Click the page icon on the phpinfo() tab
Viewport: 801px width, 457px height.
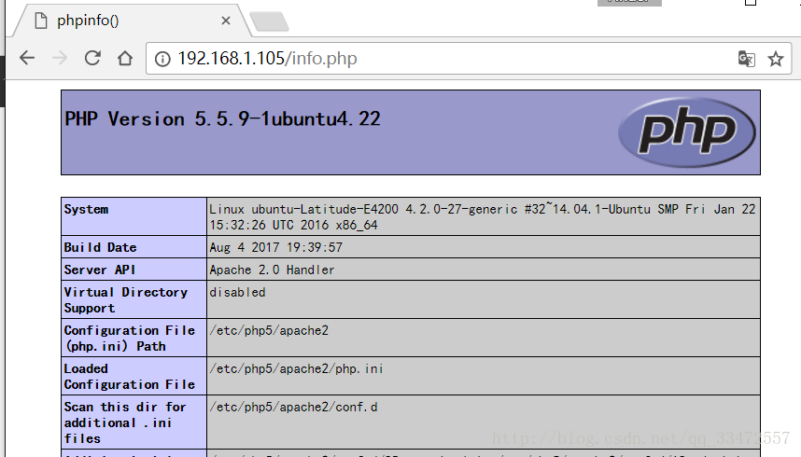[x=41, y=21]
